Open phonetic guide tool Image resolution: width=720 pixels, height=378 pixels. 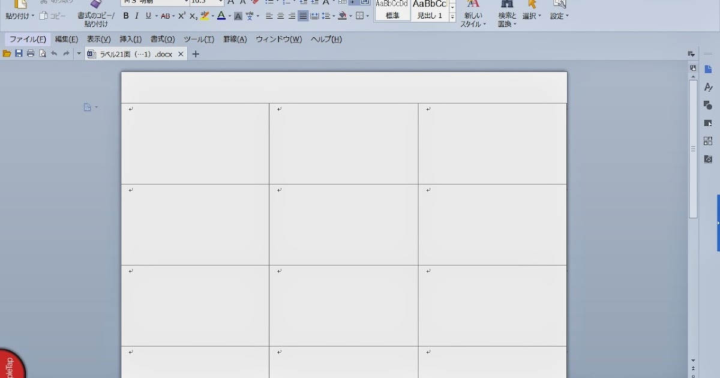click(249, 16)
